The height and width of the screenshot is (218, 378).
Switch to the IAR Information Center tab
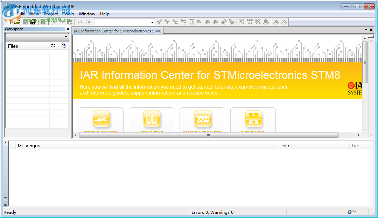117,31
